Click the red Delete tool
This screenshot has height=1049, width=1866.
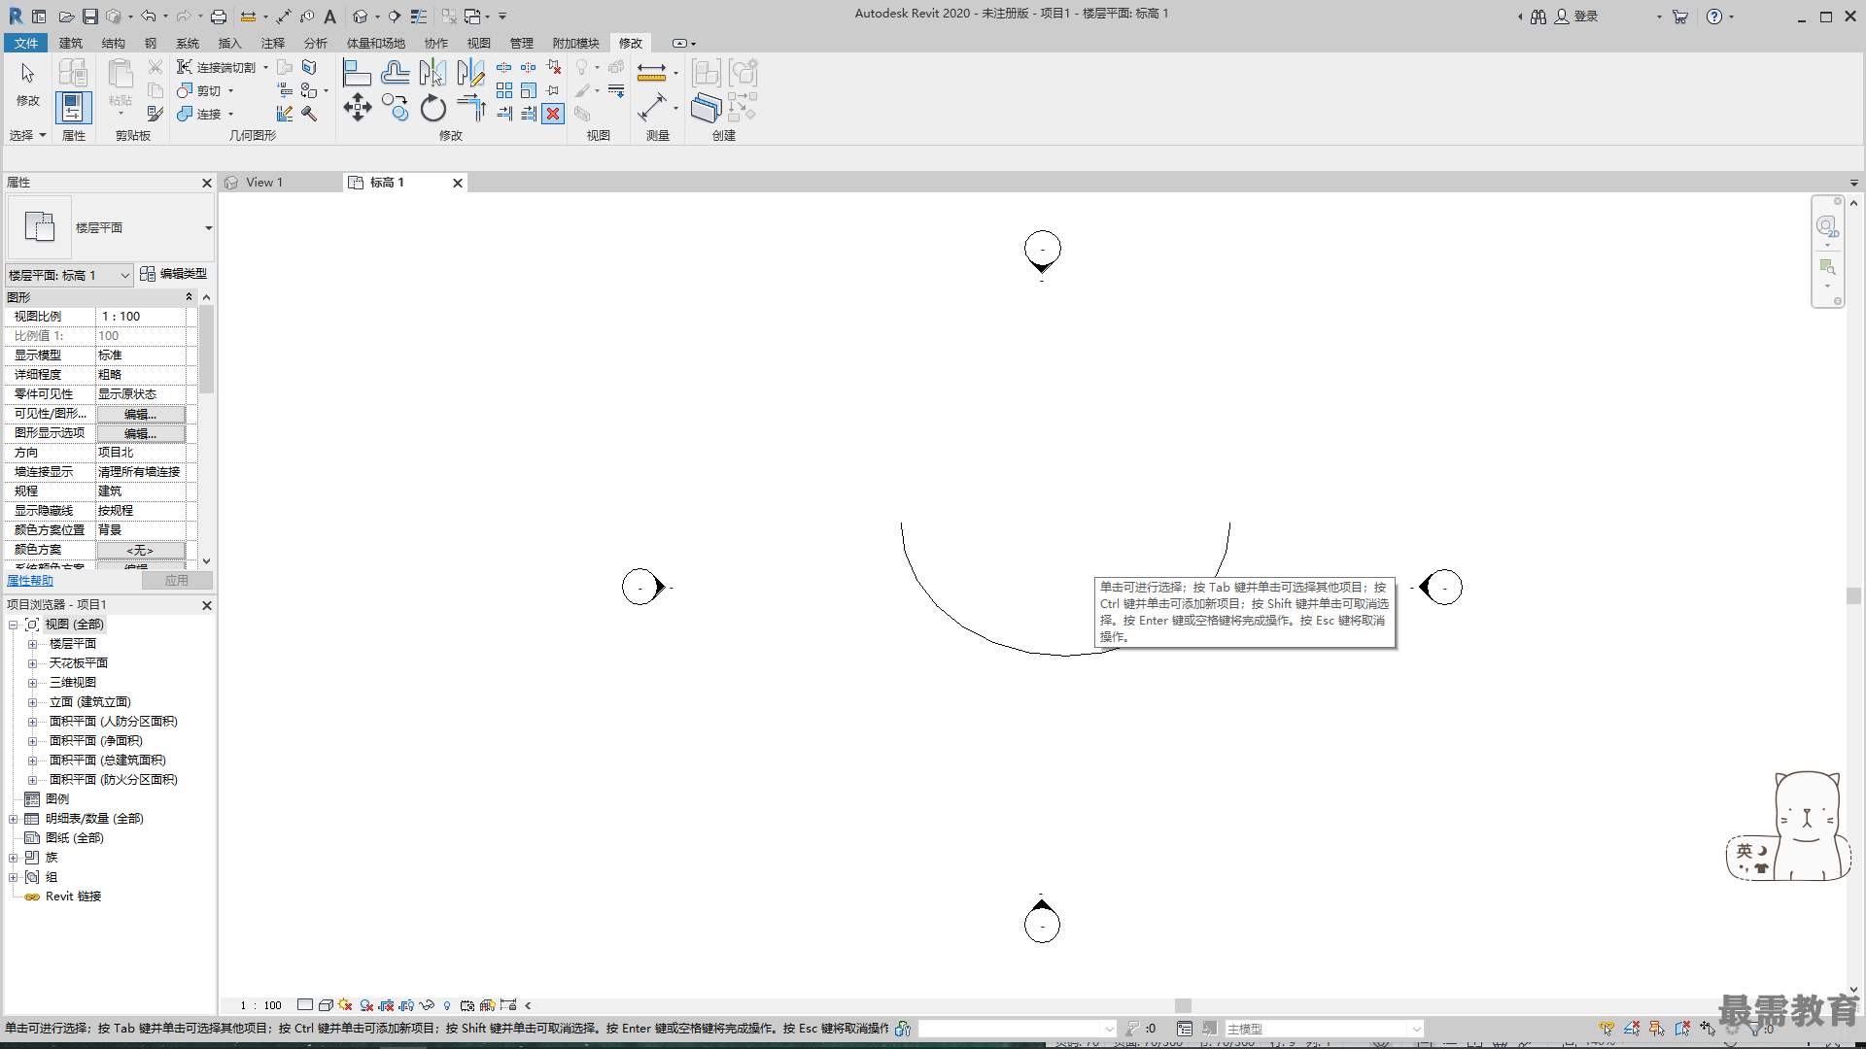553,114
